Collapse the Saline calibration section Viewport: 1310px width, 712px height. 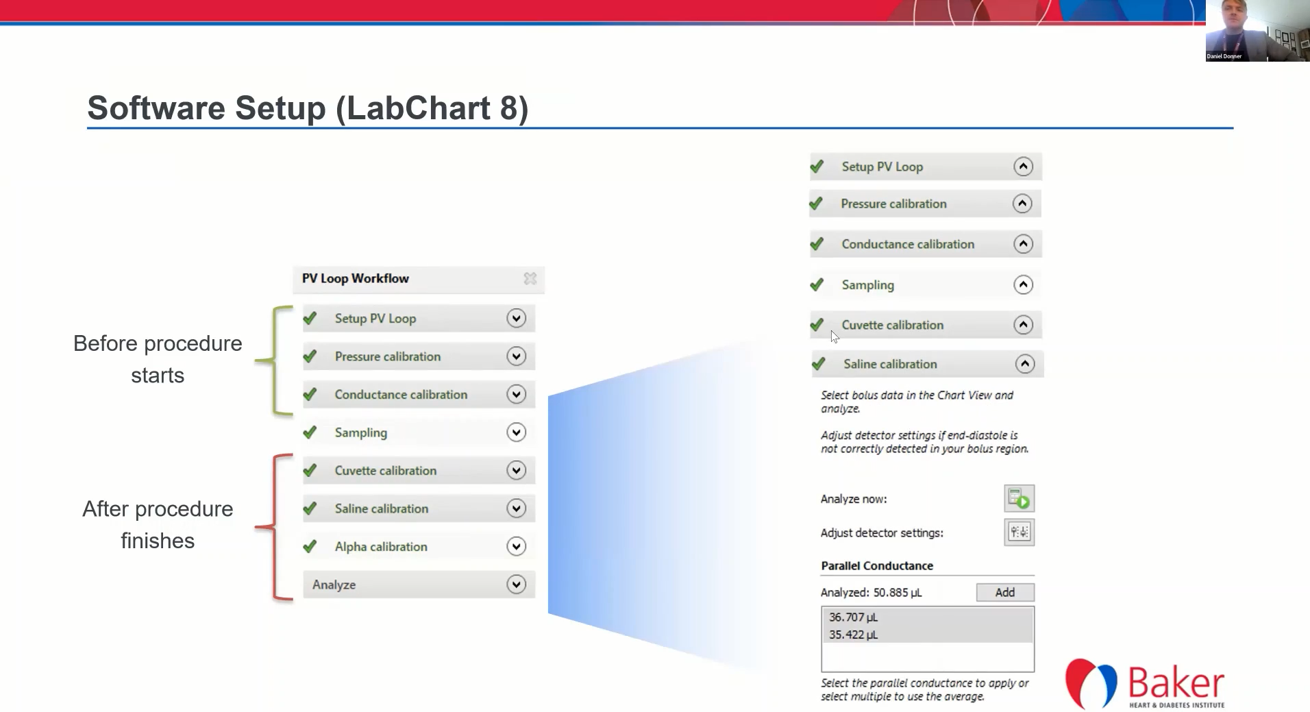click(1024, 364)
